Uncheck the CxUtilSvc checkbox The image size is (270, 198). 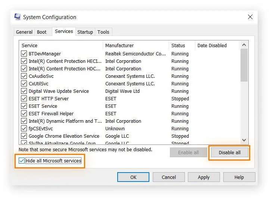pos(24,83)
